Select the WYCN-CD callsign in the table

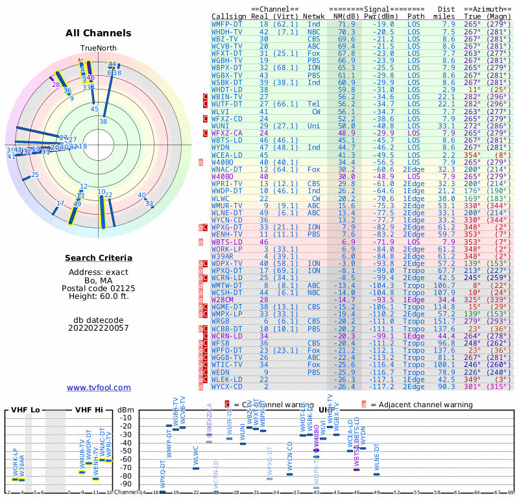(x=226, y=220)
